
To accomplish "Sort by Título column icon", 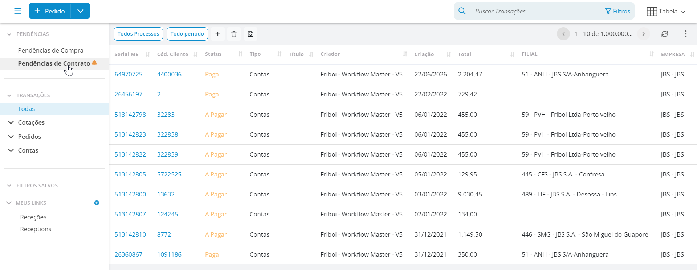I will click(311, 54).
